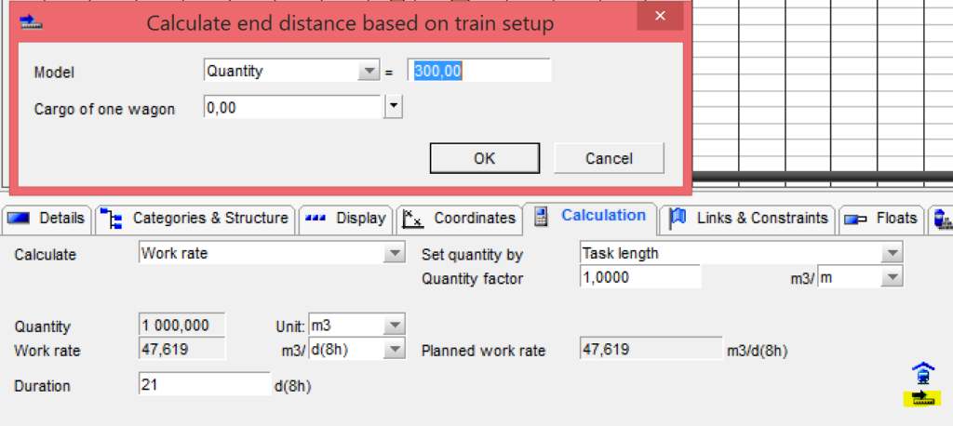Image resolution: width=953 pixels, height=426 pixels.
Task: Go to the Links & Constraints tab
Action: [x=748, y=219]
